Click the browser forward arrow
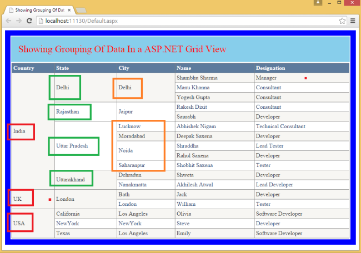Image resolution: width=361 pixels, height=253 pixels. click(19, 21)
